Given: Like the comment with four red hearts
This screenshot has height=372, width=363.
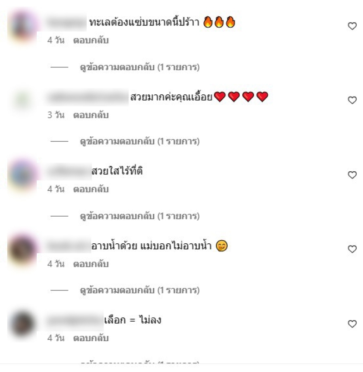Looking at the screenshot, I should click(x=352, y=100).
